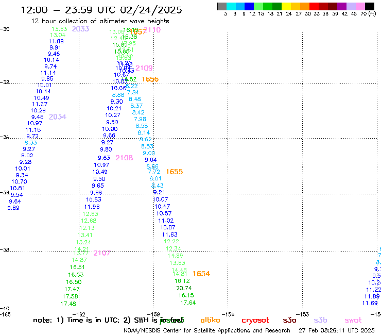Click the pink 'swot' legend label

pyautogui.click(x=353, y=320)
